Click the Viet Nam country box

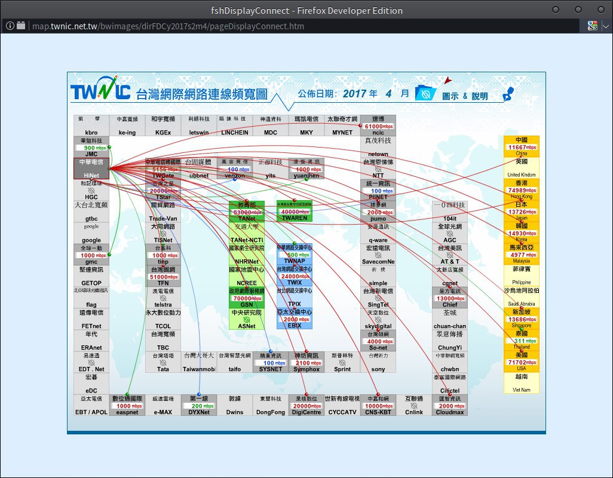[x=522, y=383]
